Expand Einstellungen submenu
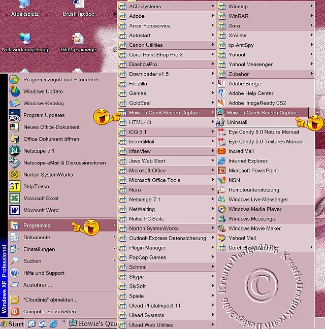This screenshot has height=329, width=325. 62,249
